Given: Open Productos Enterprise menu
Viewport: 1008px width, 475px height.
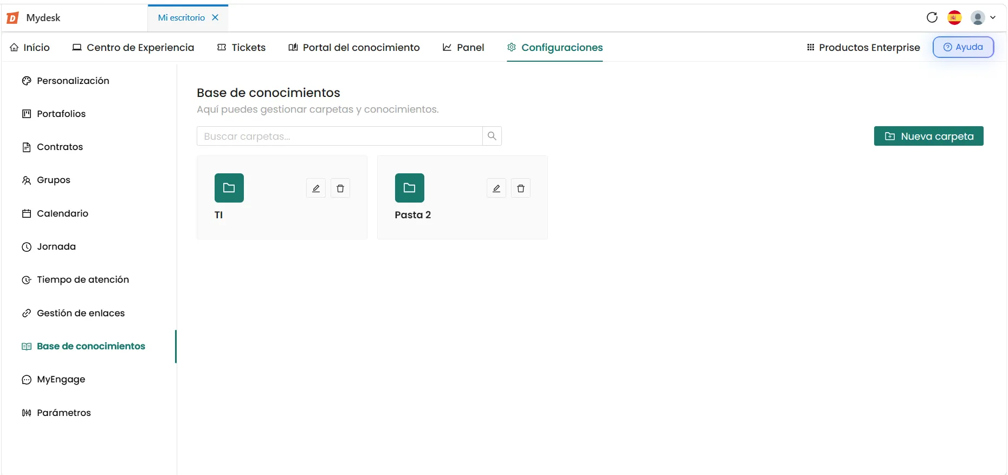Looking at the screenshot, I should pos(863,47).
